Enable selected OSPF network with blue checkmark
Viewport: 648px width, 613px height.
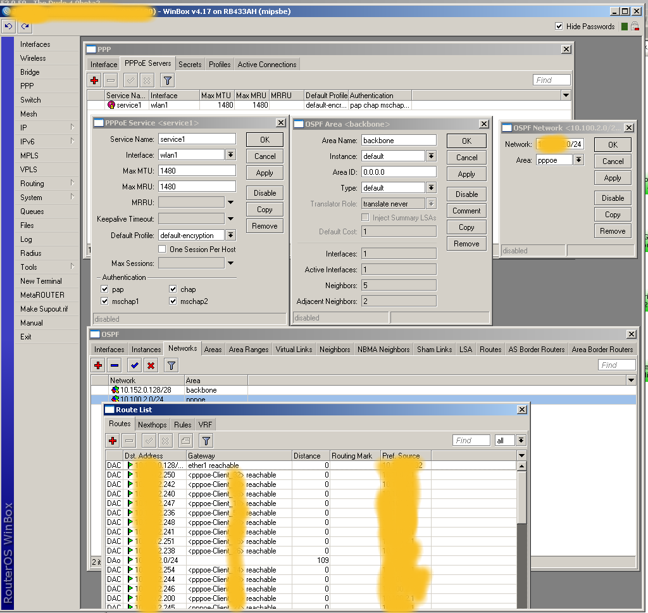(134, 365)
